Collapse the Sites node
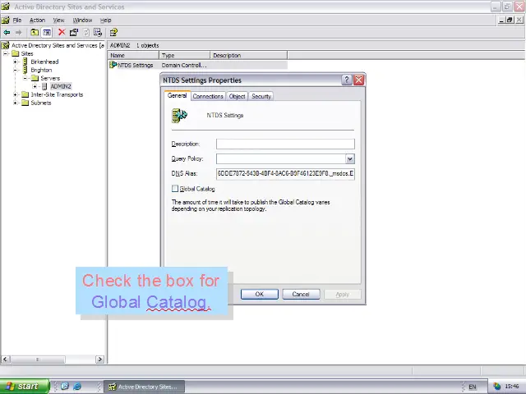Image resolution: width=526 pixels, height=394 pixels. (x=6, y=53)
